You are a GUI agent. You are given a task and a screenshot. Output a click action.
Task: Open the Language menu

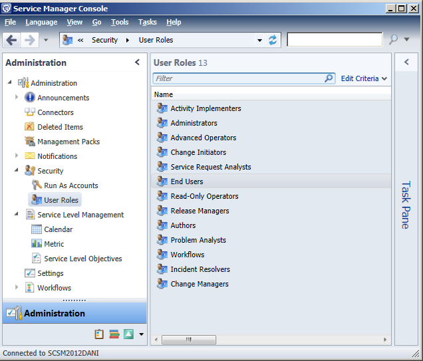pyautogui.click(x=41, y=22)
